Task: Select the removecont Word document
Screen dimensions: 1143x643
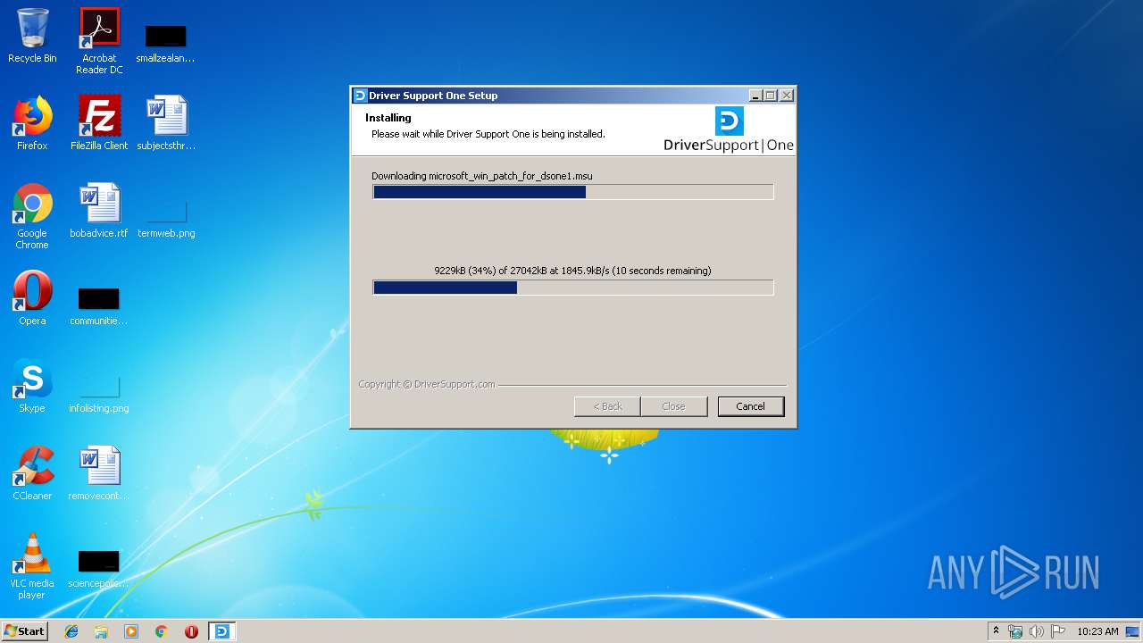Action: (99, 473)
